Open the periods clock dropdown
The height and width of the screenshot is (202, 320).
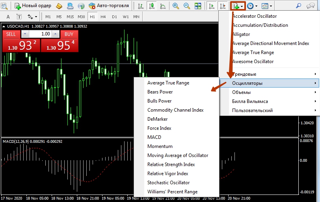click(252, 6)
